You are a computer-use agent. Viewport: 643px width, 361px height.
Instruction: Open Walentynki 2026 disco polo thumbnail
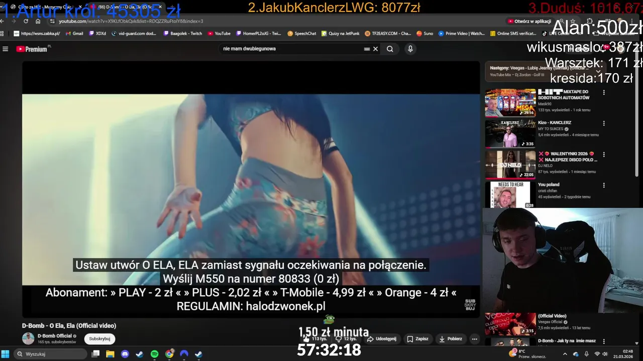[x=510, y=164]
